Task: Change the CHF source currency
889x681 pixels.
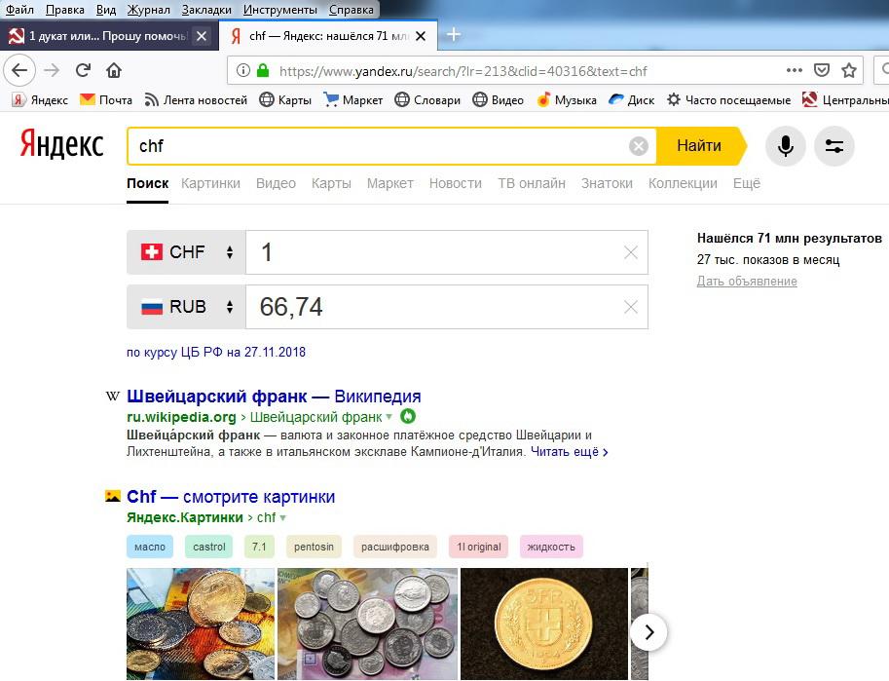Action: tap(186, 252)
